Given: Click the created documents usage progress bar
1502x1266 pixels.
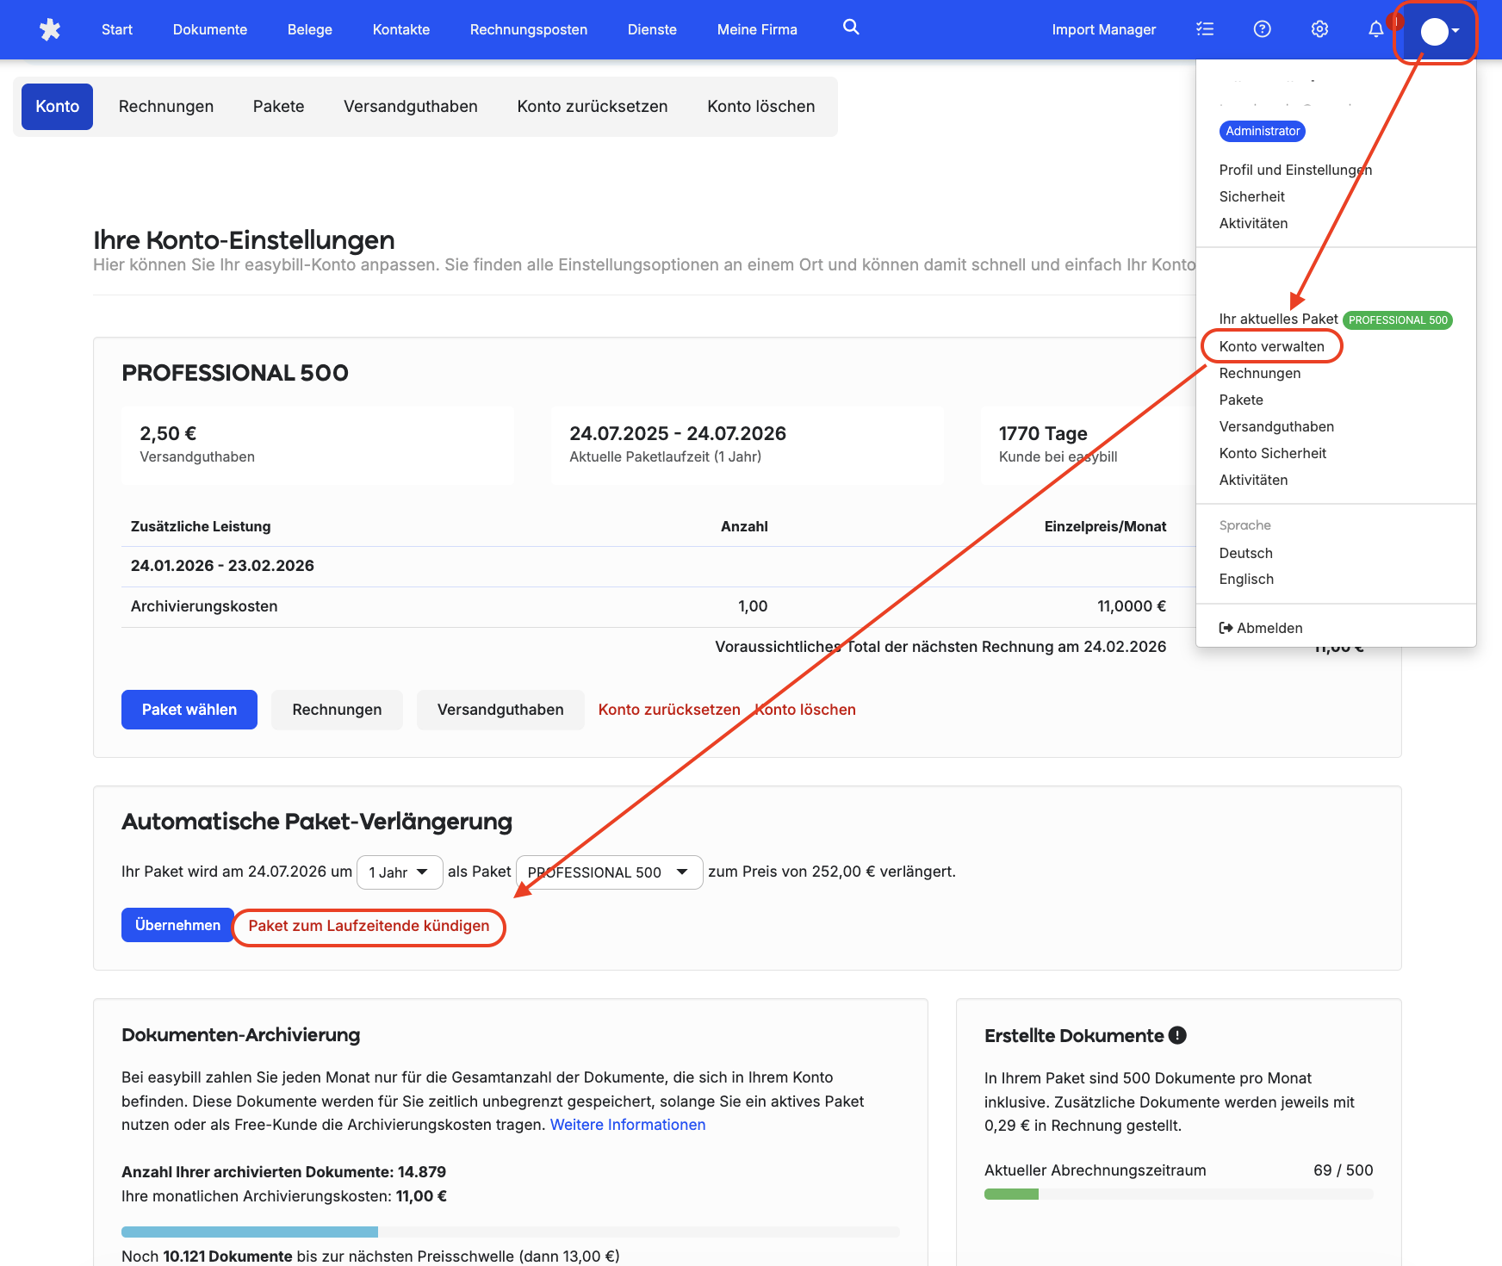Looking at the screenshot, I should click(x=1179, y=1195).
